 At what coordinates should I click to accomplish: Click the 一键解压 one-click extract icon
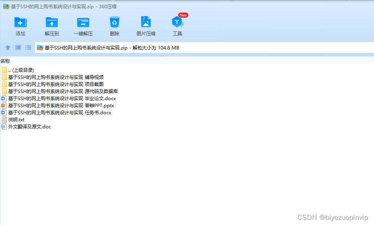83,22
